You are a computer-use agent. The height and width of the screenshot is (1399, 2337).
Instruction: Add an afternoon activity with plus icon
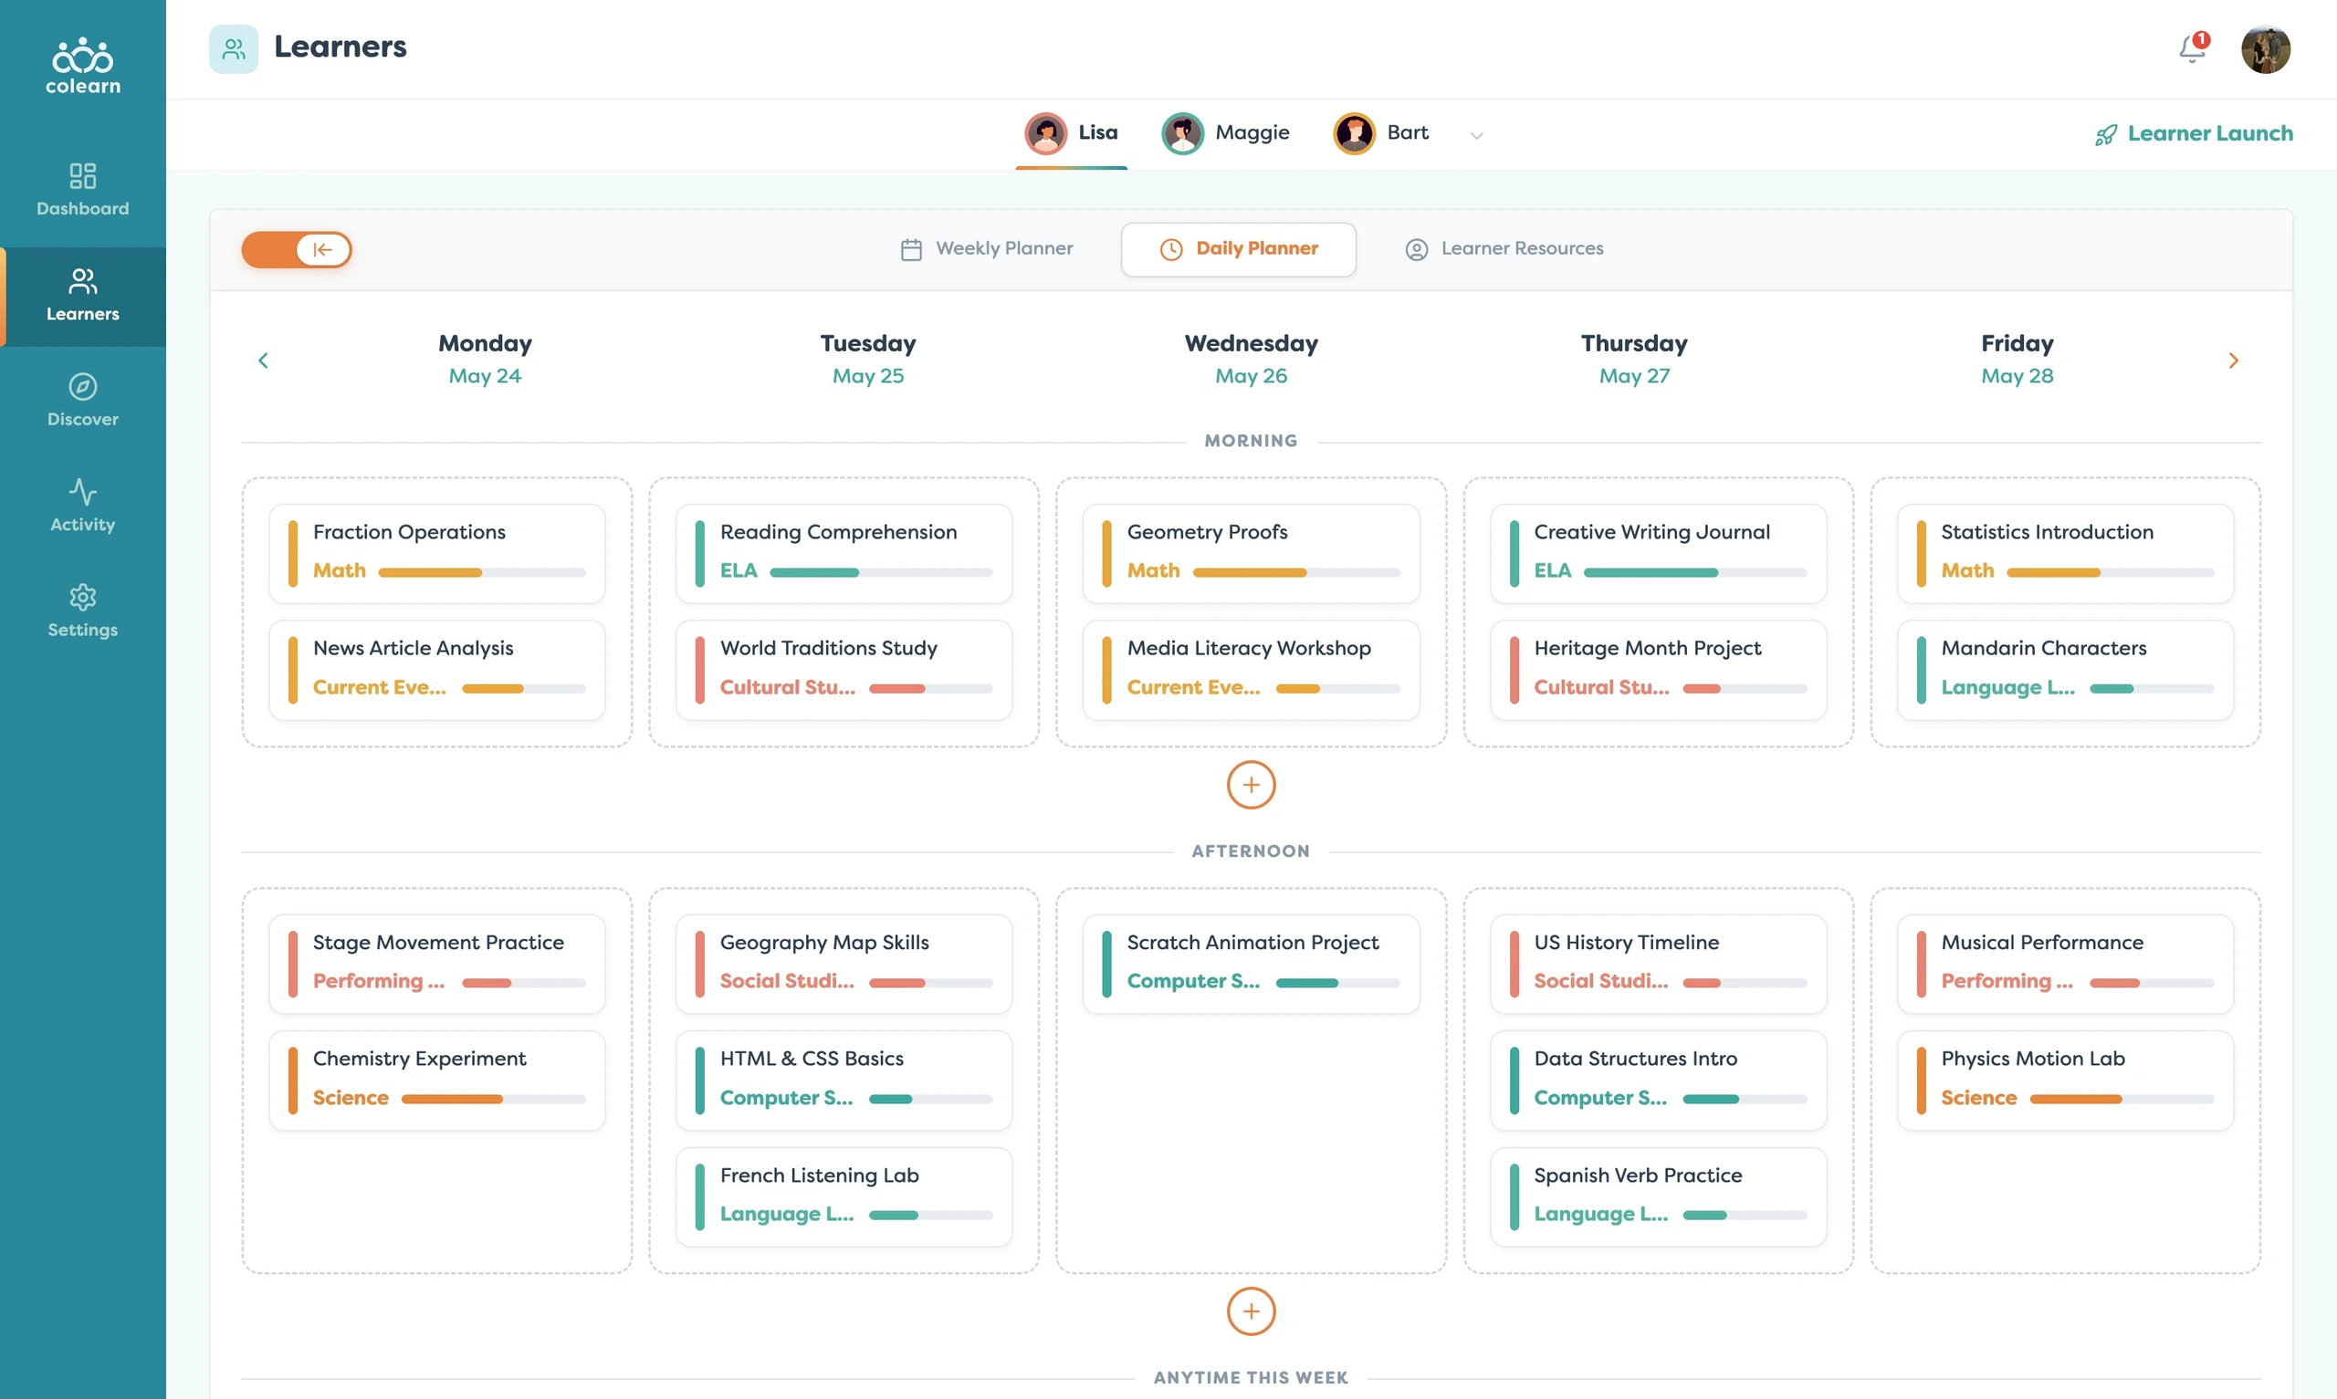(1251, 1311)
